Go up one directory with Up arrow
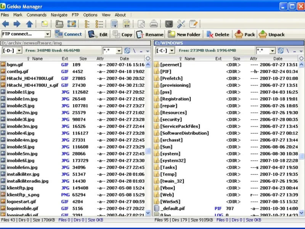305x229 pixels. click(29, 24)
